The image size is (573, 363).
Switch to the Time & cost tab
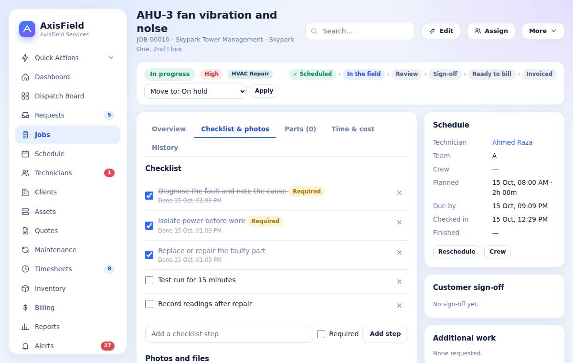click(353, 129)
